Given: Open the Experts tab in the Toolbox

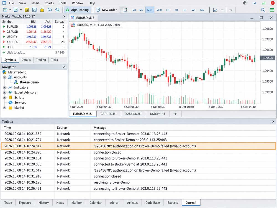Looking at the screenshot, I should [173, 203].
